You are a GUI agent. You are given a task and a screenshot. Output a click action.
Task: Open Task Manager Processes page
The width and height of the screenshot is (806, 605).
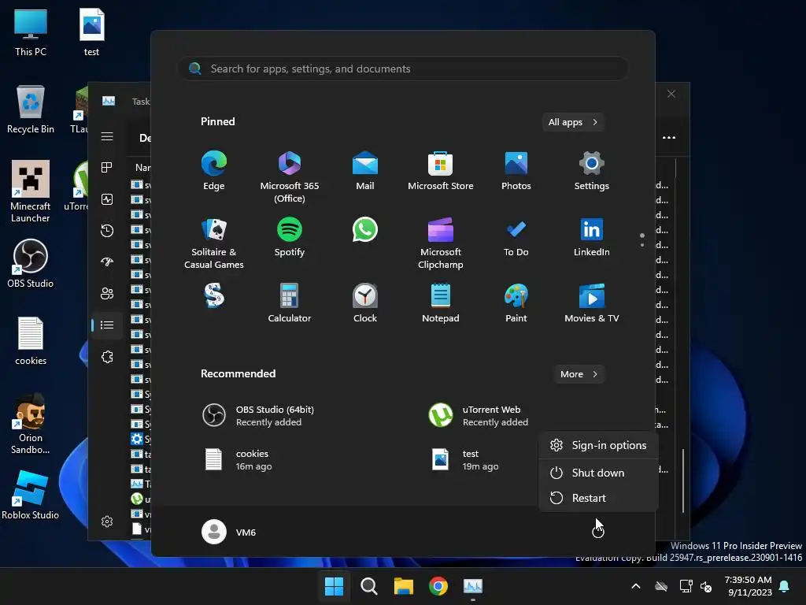tap(107, 167)
